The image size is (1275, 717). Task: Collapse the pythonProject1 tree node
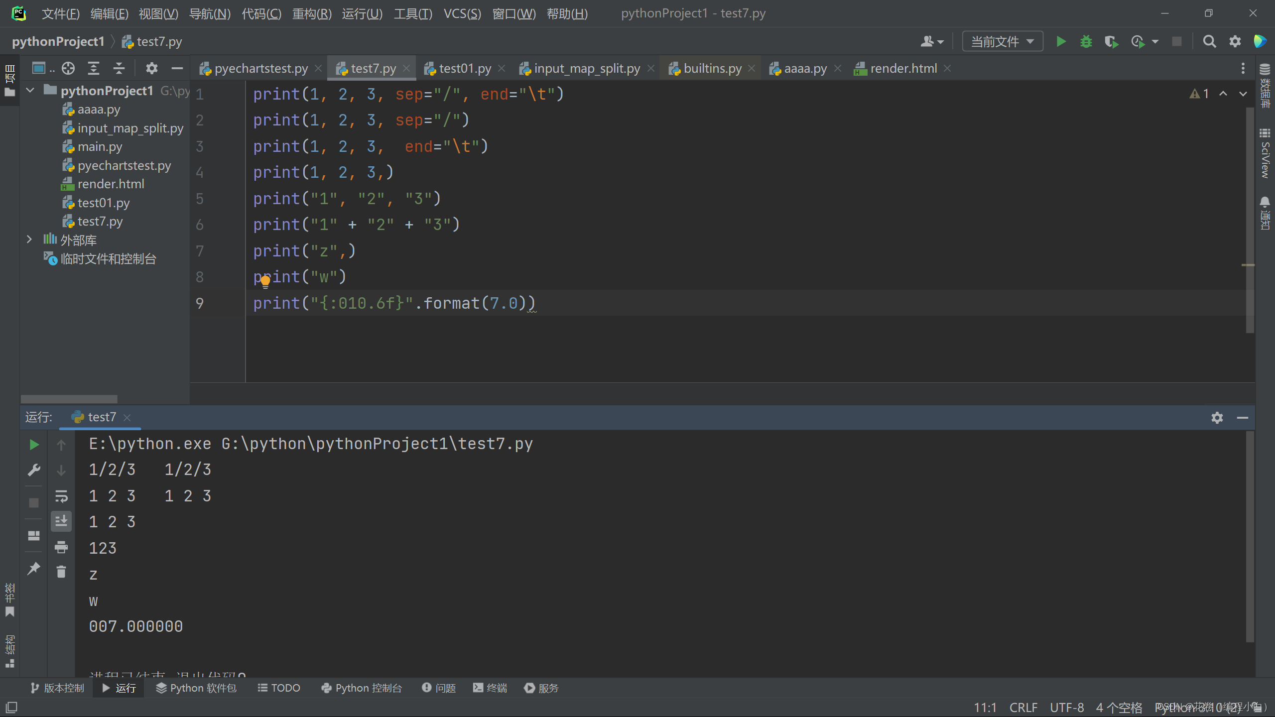point(30,90)
